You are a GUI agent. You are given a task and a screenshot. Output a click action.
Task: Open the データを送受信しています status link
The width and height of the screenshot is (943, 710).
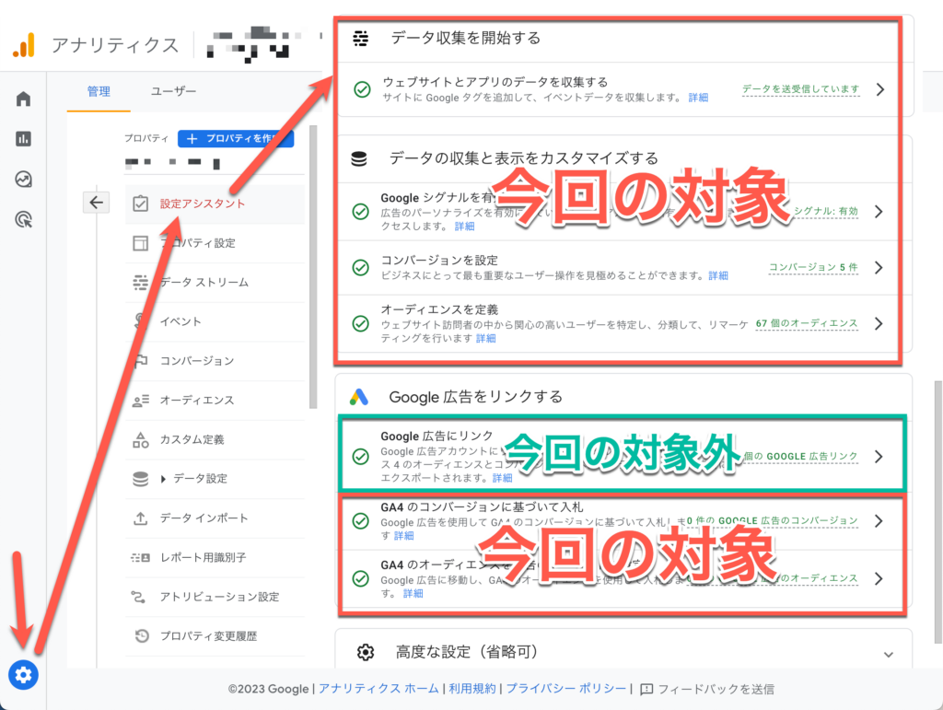click(800, 89)
